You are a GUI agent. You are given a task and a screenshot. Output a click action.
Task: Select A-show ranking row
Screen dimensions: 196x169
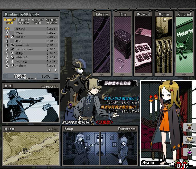tap(31, 65)
